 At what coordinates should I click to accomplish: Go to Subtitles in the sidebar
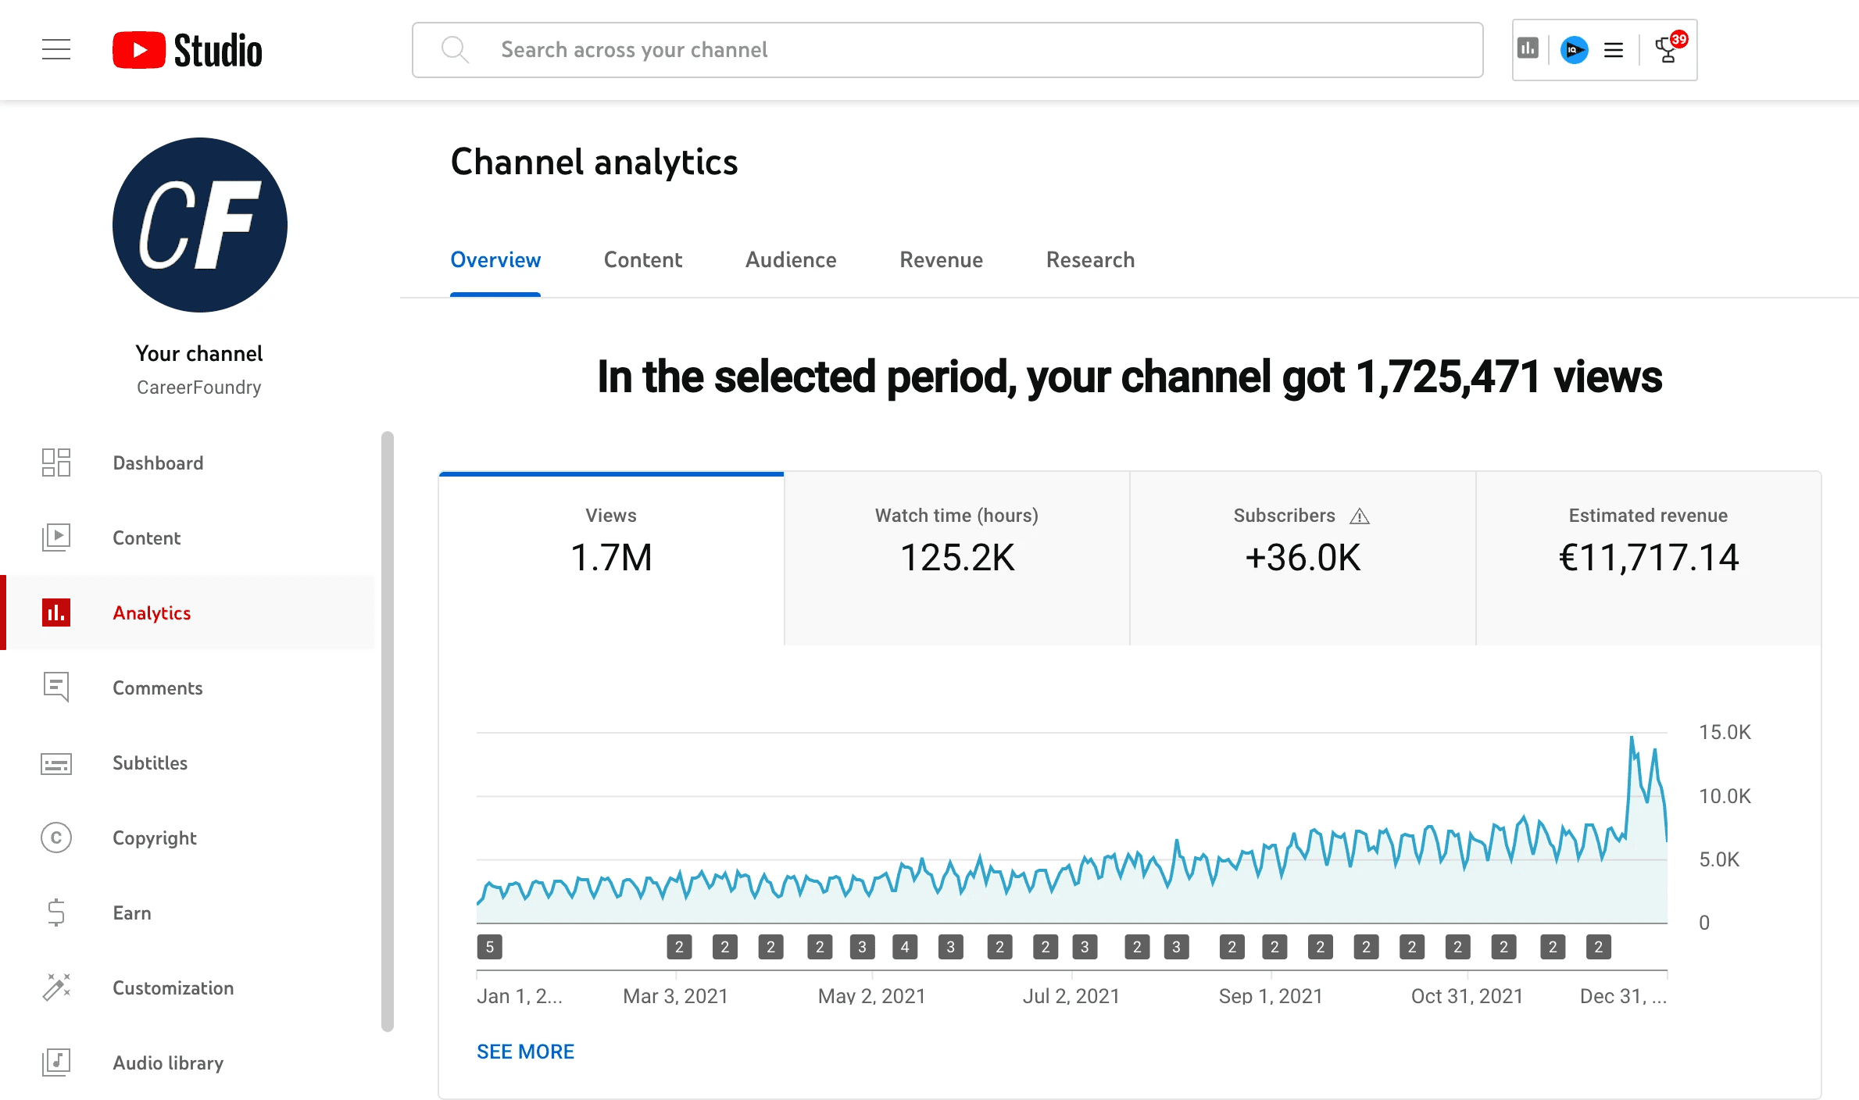point(149,763)
